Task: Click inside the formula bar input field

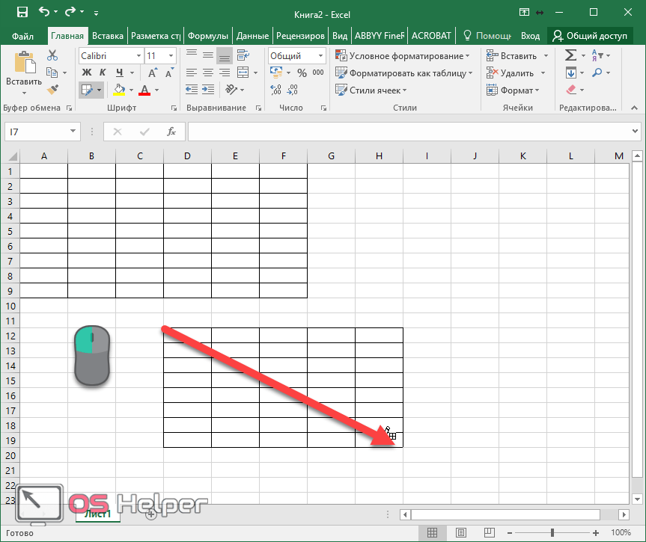Action: 408,132
